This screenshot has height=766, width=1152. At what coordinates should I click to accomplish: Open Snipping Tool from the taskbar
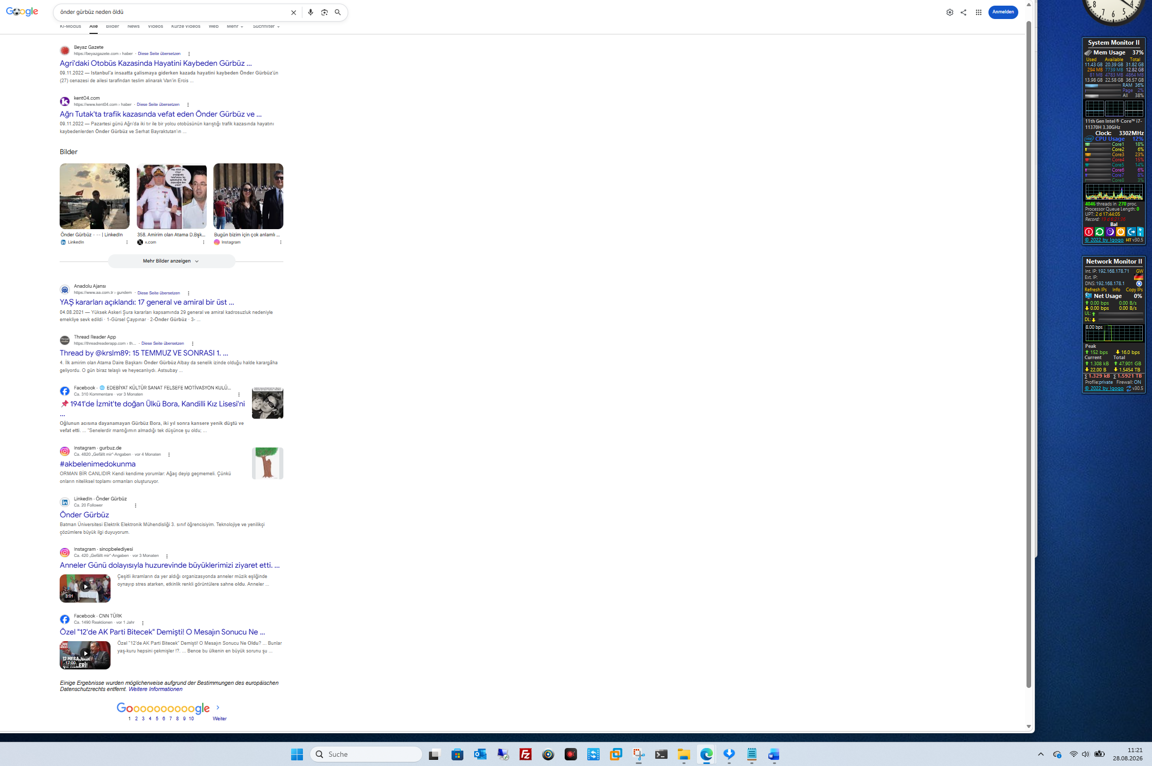(639, 754)
